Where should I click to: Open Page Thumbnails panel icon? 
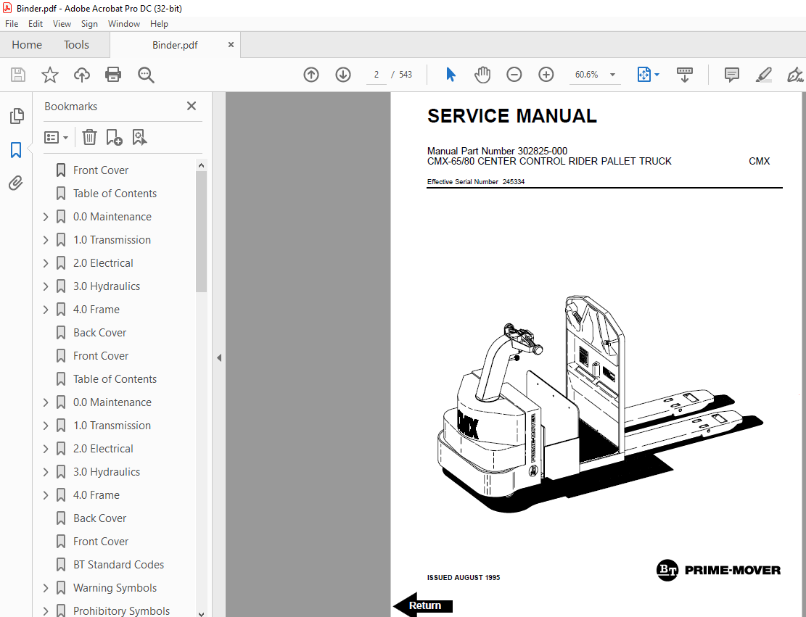point(17,116)
